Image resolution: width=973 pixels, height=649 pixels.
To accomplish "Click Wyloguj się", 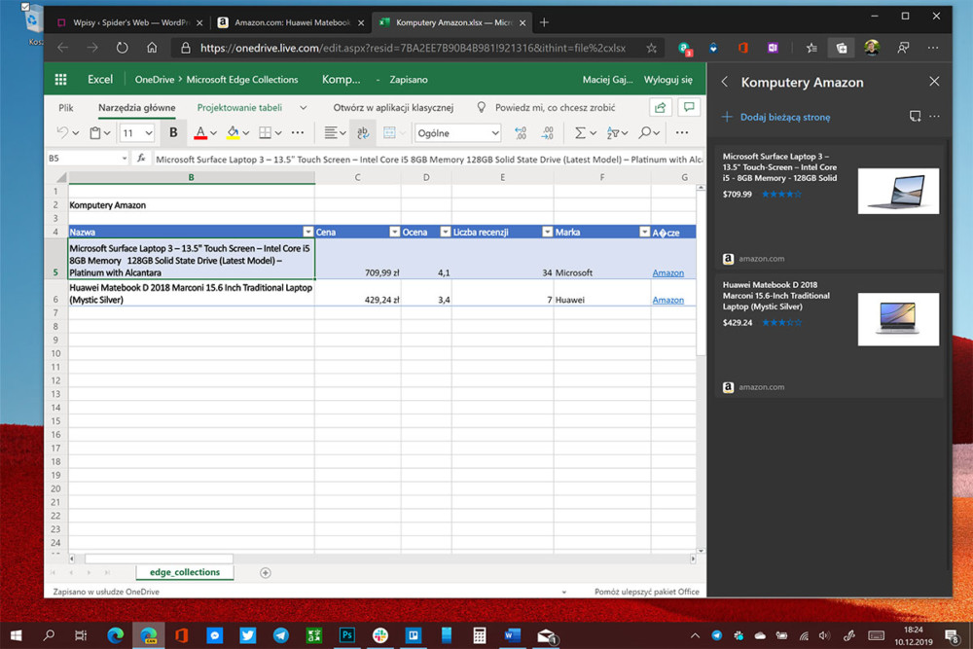I will pyautogui.click(x=667, y=80).
